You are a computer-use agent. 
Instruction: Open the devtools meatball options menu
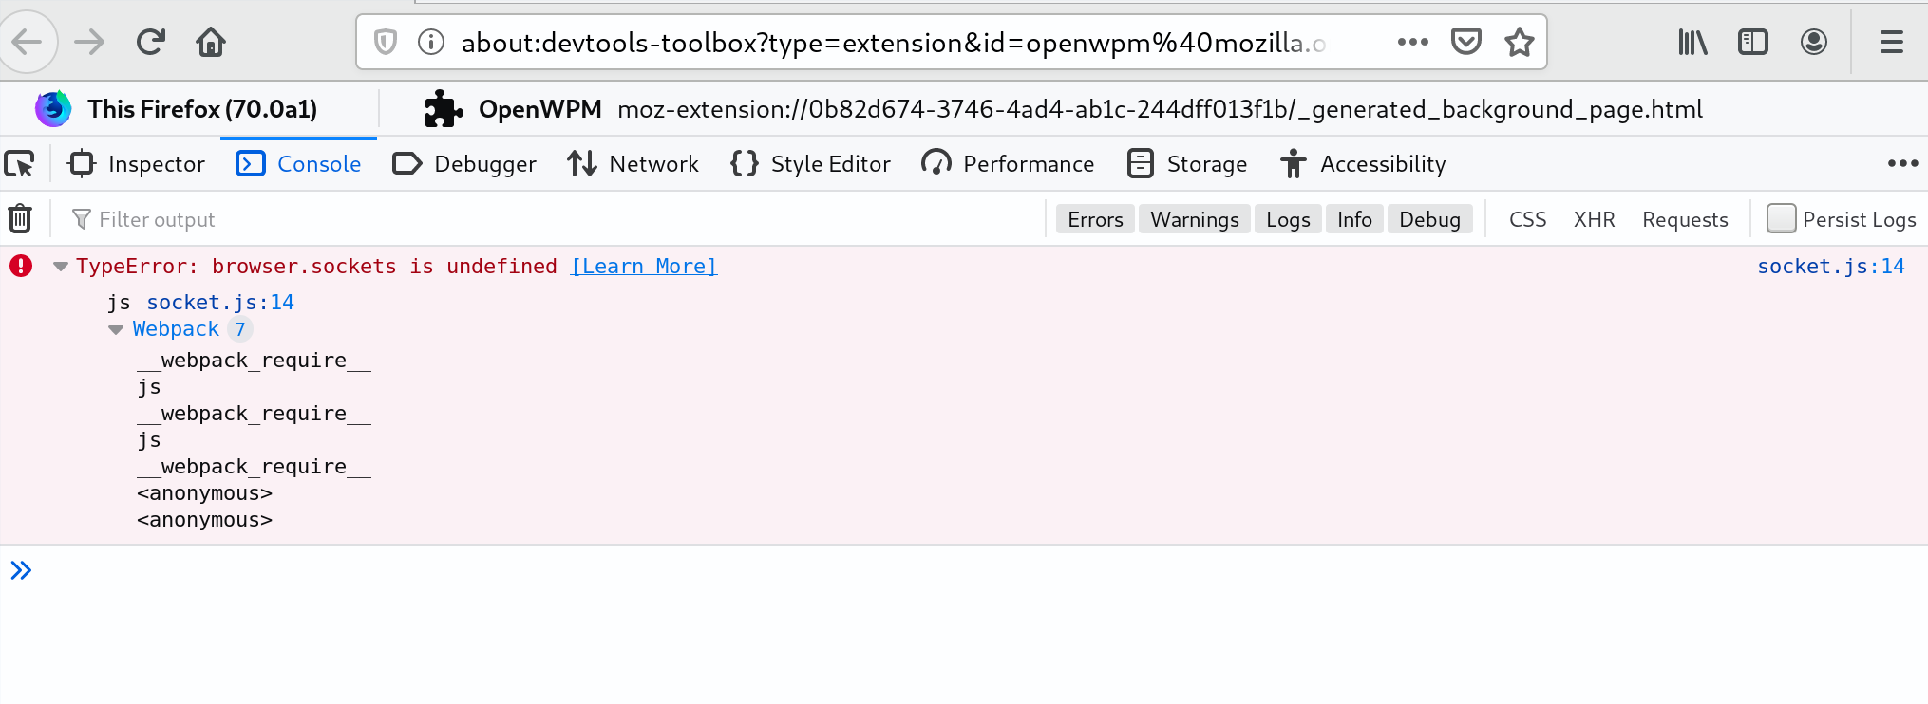(1902, 163)
